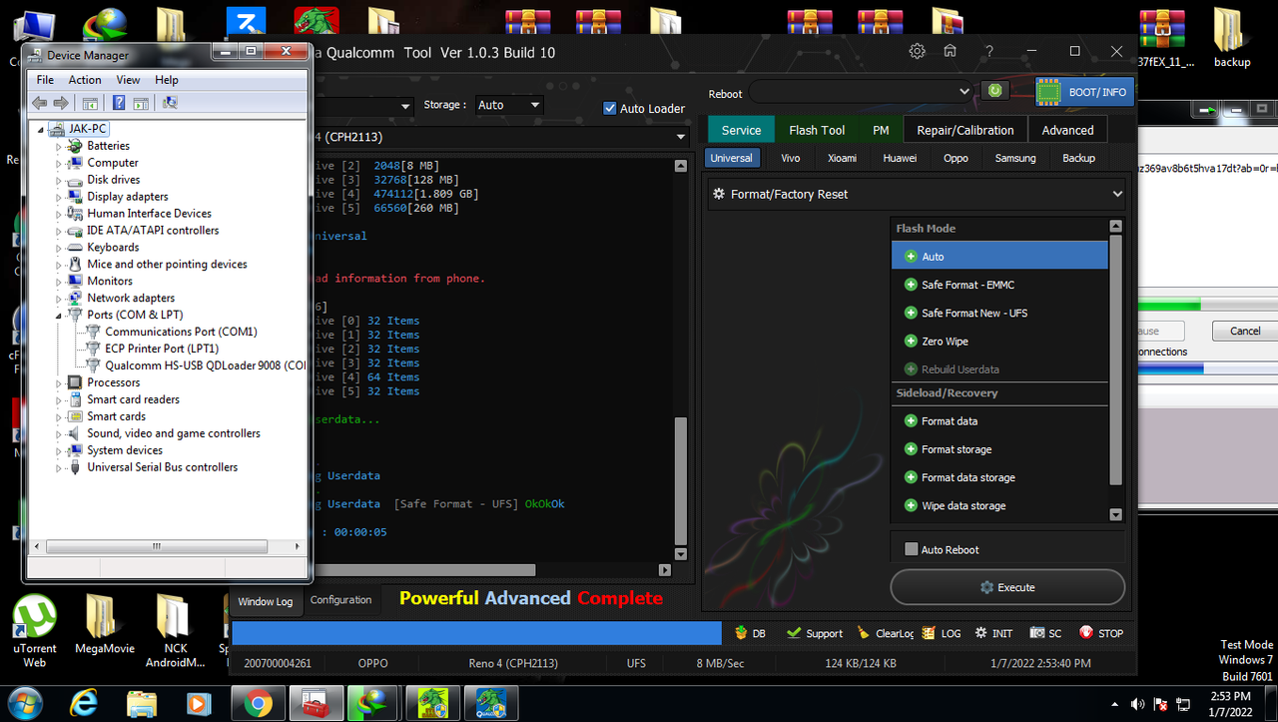The height and width of the screenshot is (722, 1278).
Task: Open the settings gear in Qualcomm Tool
Action: pyautogui.click(x=917, y=51)
